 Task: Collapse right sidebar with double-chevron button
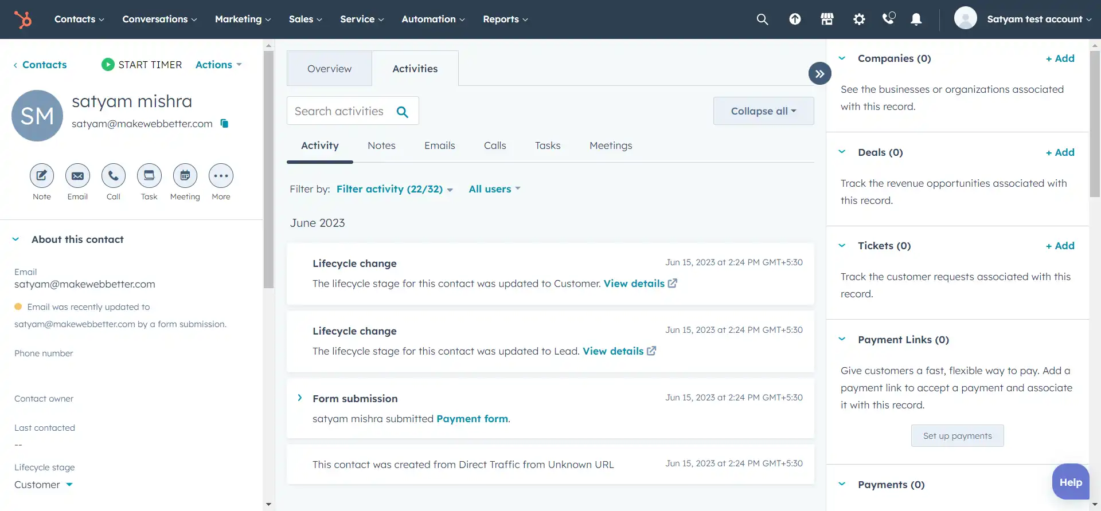point(820,74)
